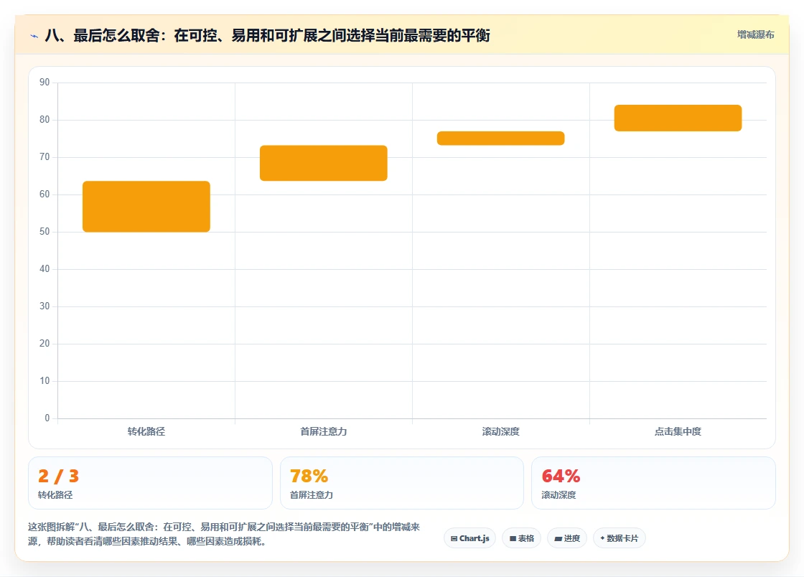Click the 表格 pill's square icon
The height and width of the screenshot is (577, 804).
(x=513, y=538)
